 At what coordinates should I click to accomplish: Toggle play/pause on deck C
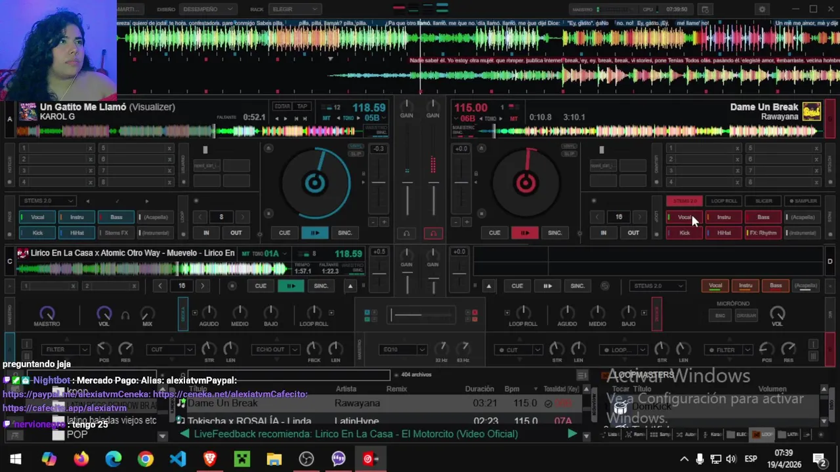(291, 286)
